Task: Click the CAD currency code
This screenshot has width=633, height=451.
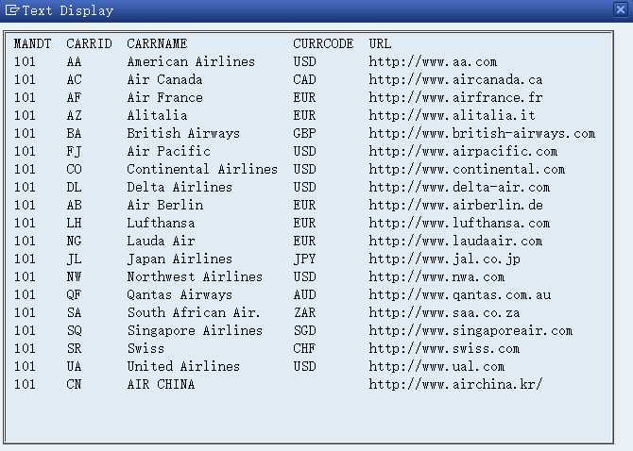Action: [x=304, y=79]
